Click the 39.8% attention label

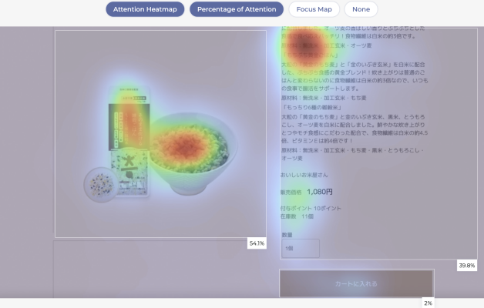click(x=466, y=266)
